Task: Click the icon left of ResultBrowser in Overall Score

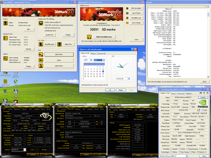Action: (x=127, y=18)
